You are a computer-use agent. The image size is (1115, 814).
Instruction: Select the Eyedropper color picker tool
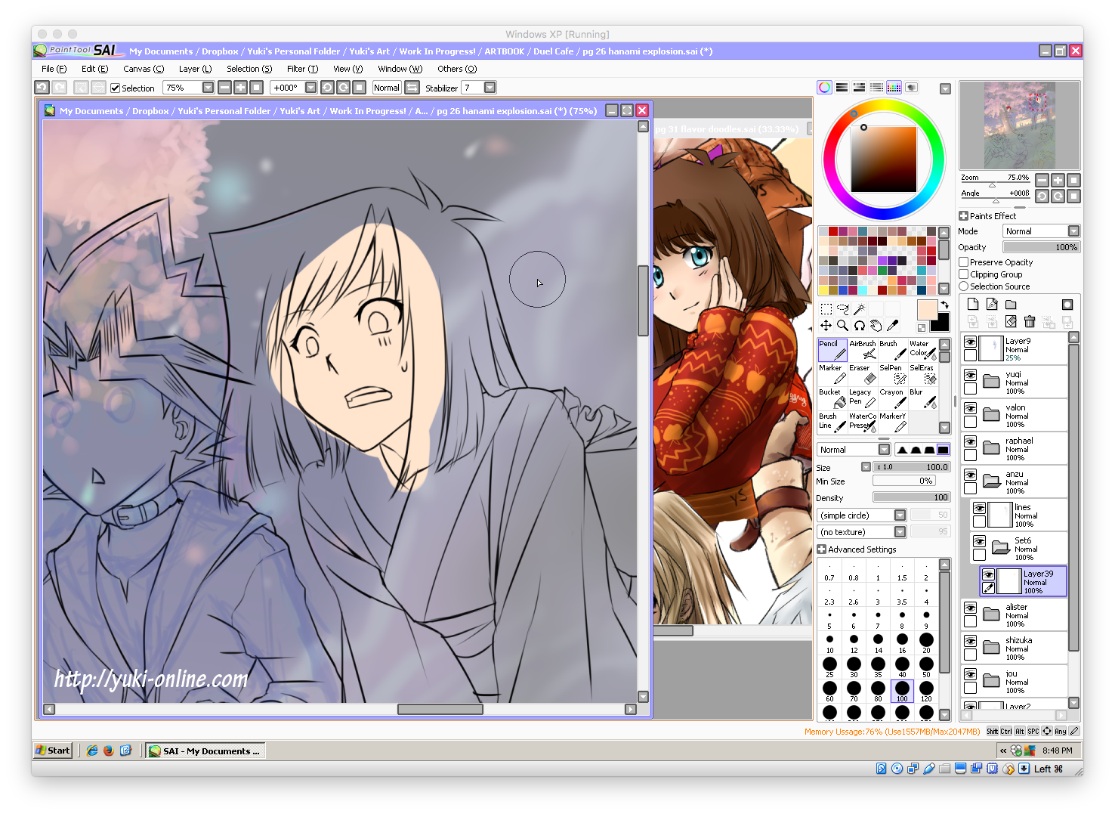pos(892,325)
